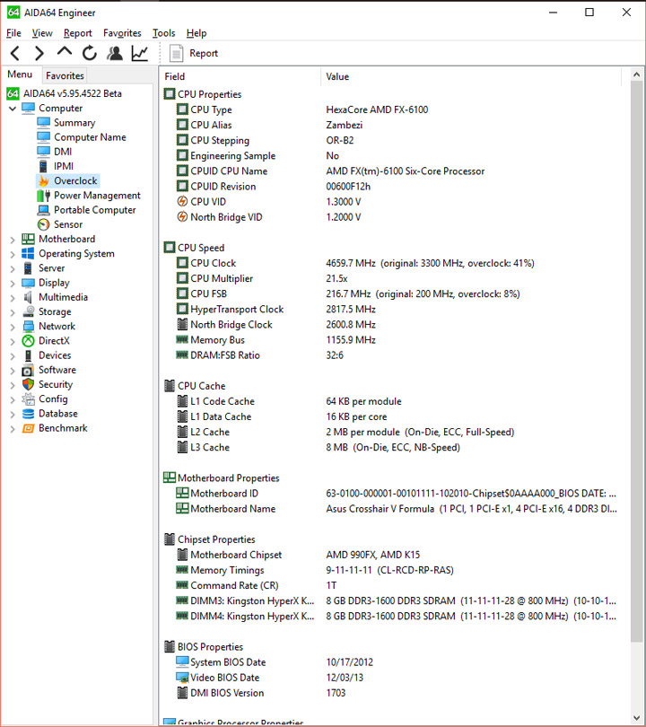Expand the Motherboard node arrow

point(13,240)
